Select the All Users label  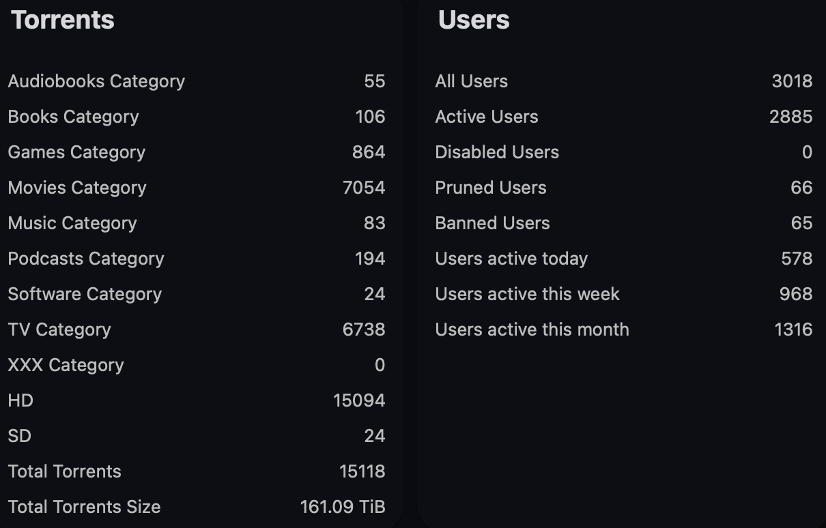point(471,81)
